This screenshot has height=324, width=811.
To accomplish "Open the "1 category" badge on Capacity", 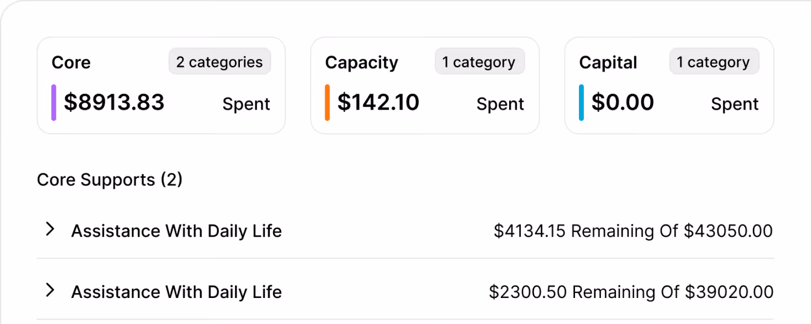I will [479, 62].
